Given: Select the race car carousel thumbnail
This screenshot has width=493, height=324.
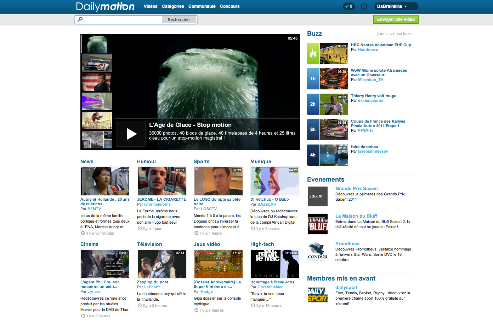Looking at the screenshot, I should coord(97,63).
